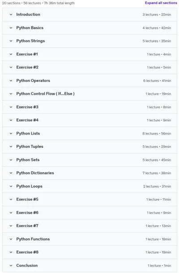Expand the Python Control Flow section chevron

[11, 94]
